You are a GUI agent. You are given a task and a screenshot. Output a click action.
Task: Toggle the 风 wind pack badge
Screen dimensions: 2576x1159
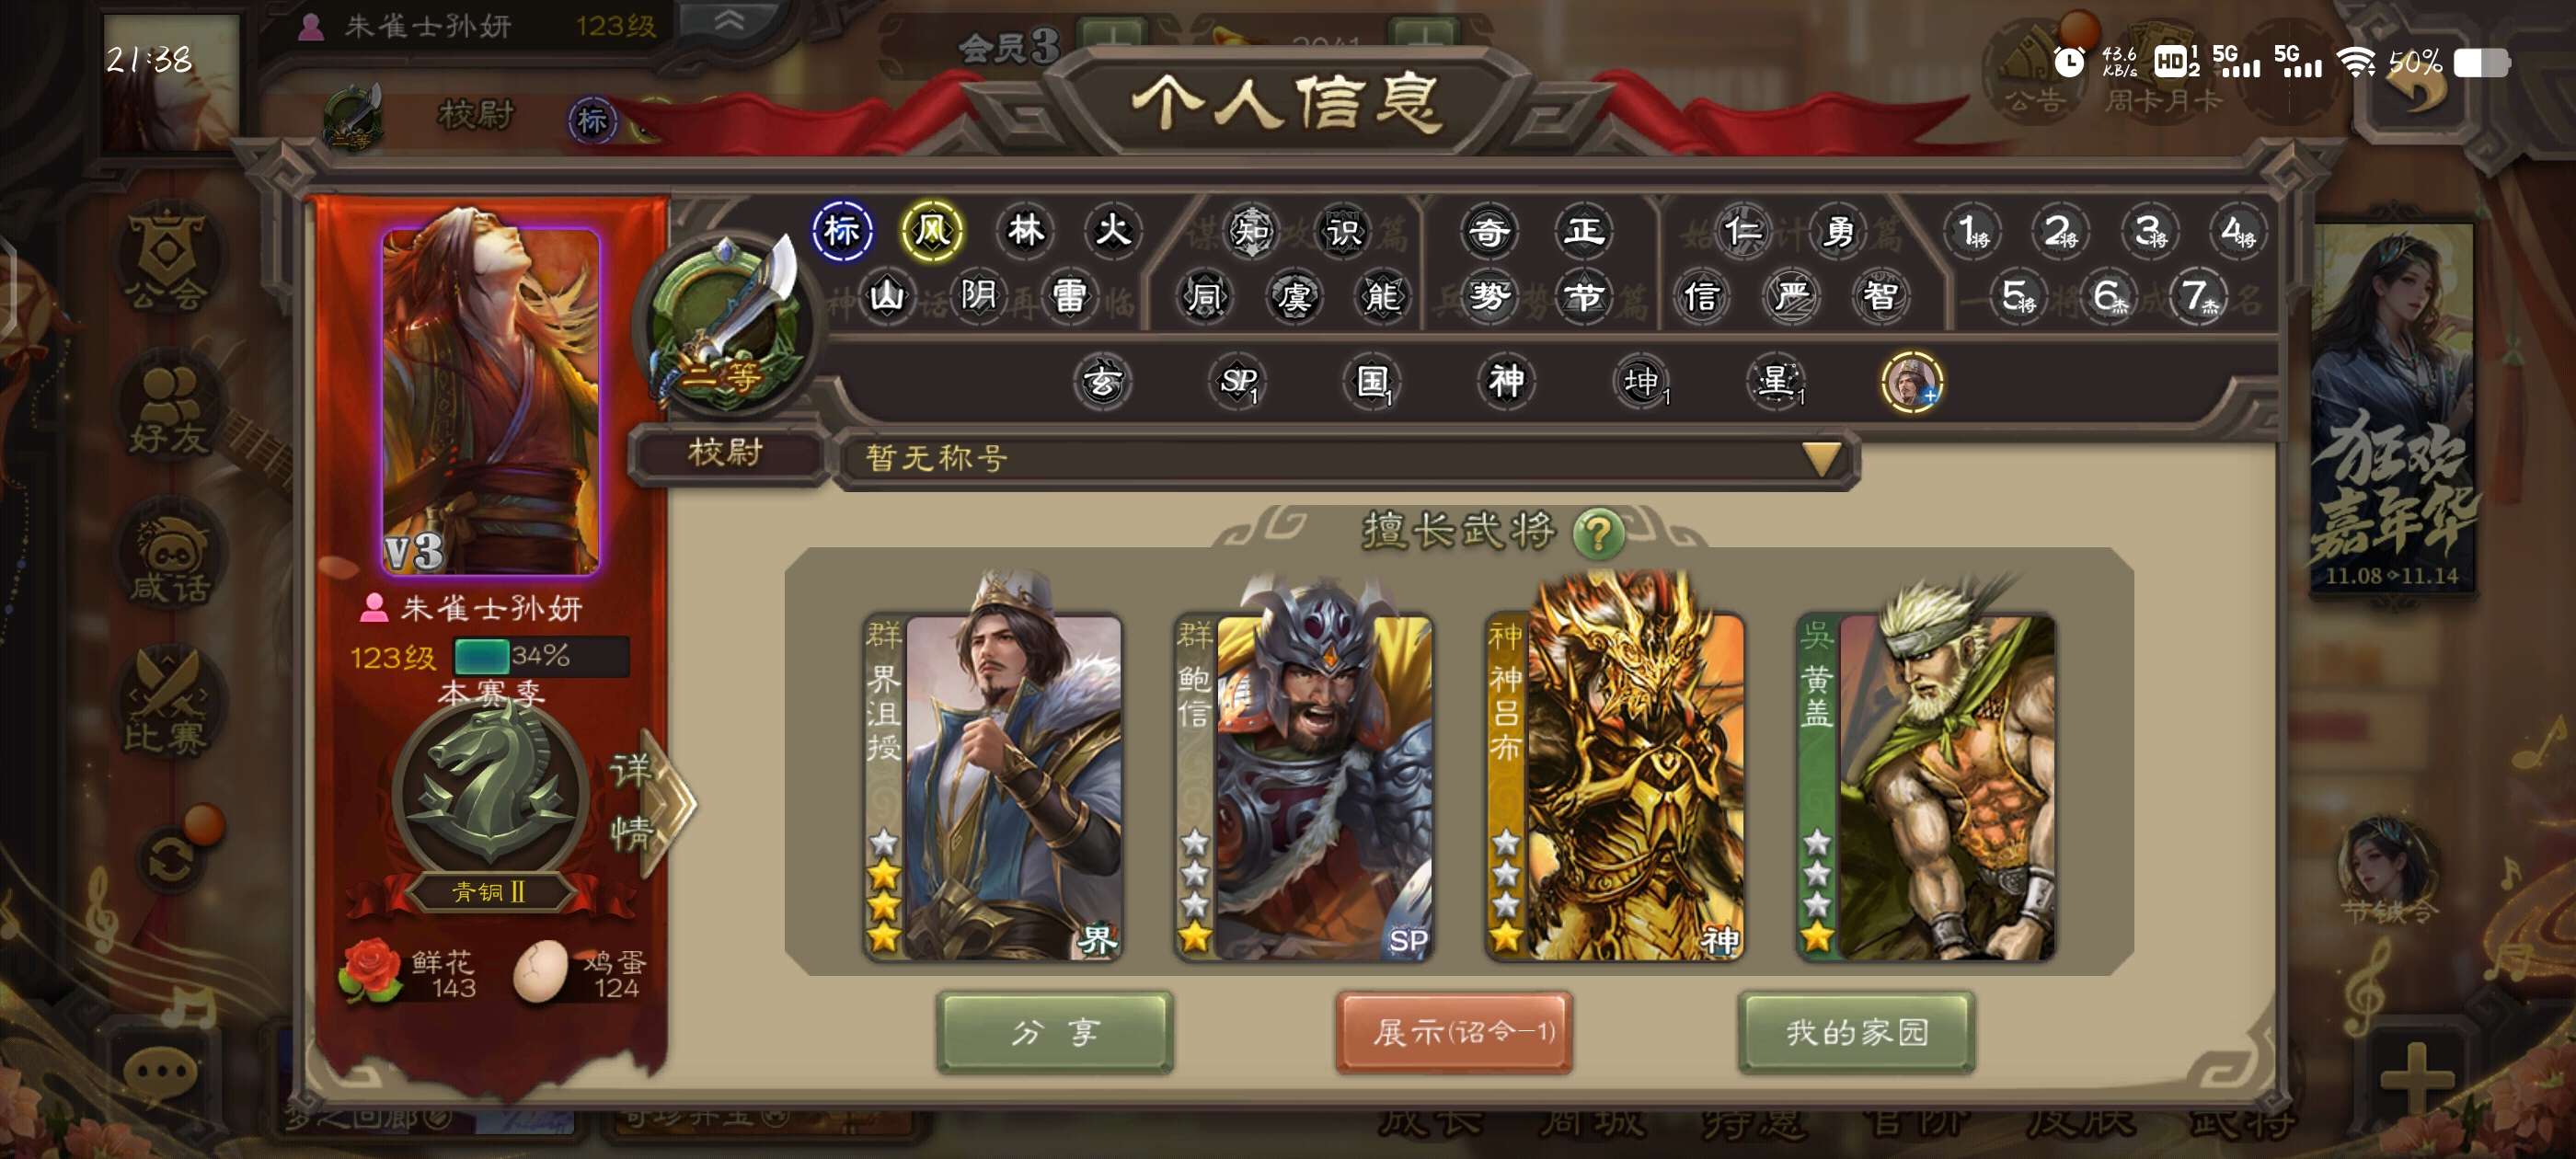tap(932, 232)
